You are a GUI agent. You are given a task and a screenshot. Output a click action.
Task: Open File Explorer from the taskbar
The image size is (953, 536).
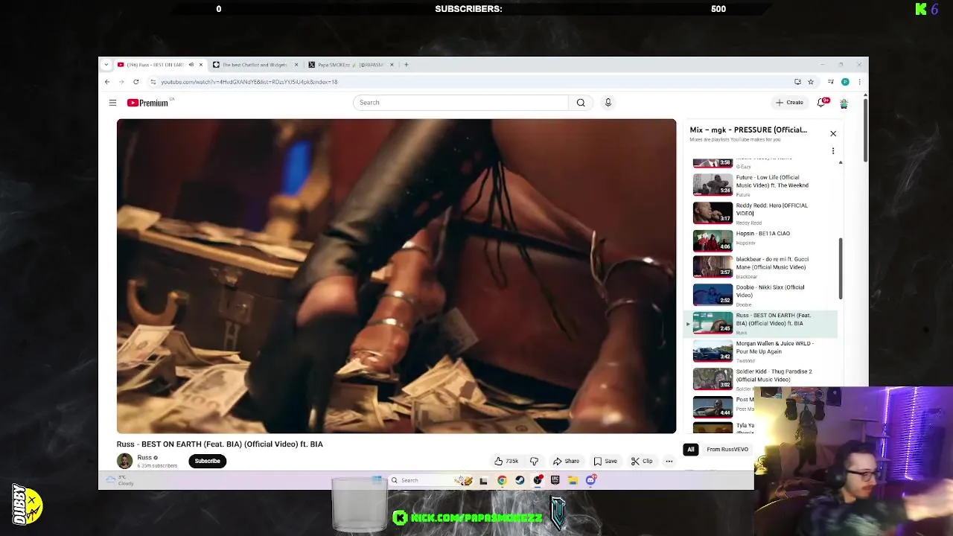click(573, 480)
